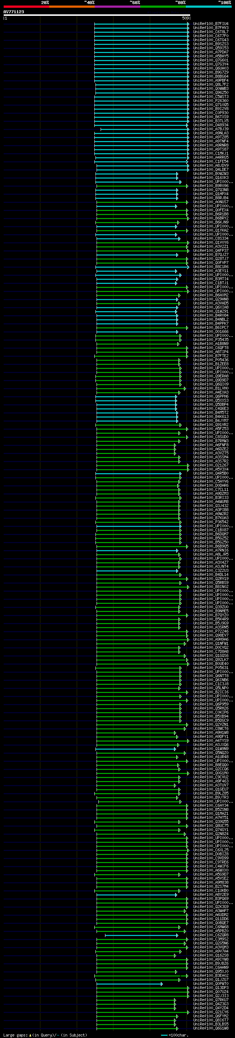The image size is (235, 1038).
Task: Click the green alignment bar for UniRef100_P72246
Action: click(142, 631)
